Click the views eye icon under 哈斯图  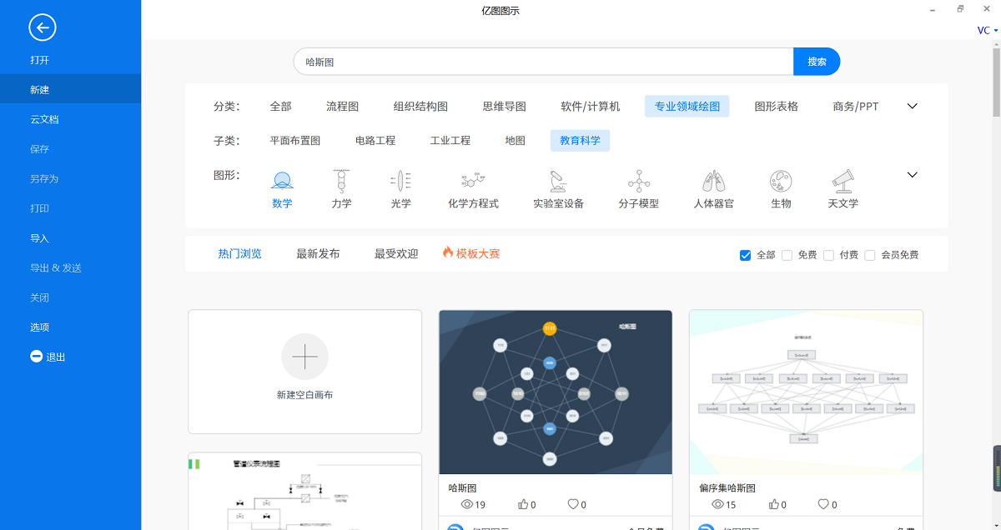click(x=467, y=504)
